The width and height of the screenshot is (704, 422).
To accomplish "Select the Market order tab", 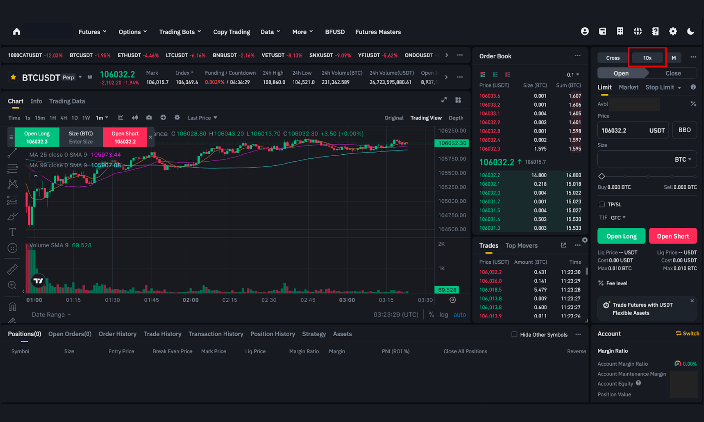I will pyautogui.click(x=628, y=87).
